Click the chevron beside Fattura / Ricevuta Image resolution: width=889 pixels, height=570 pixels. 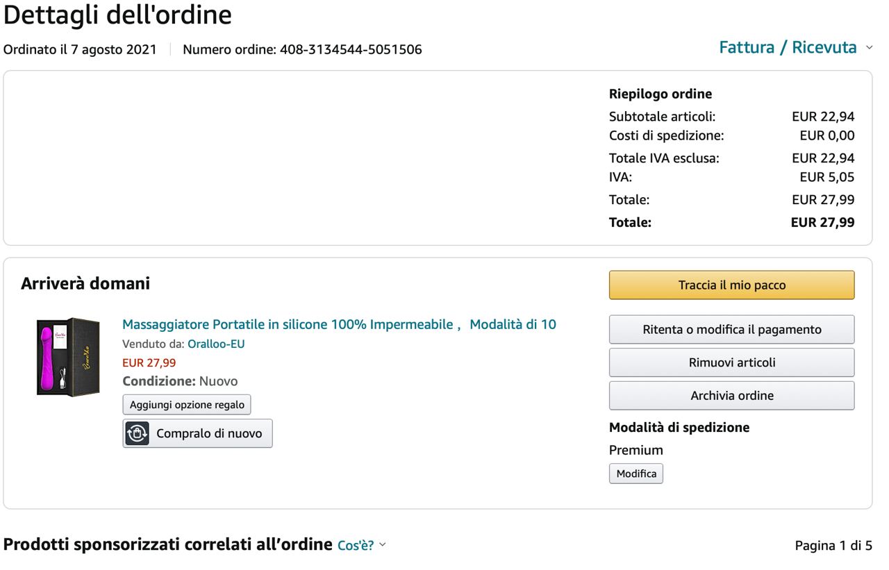tap(869, 48)
